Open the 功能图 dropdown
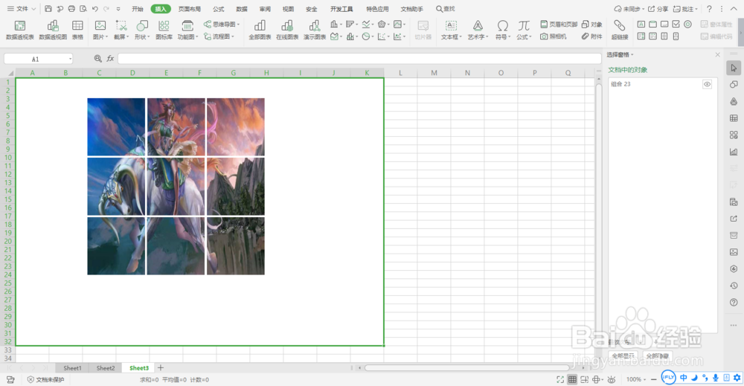This screenshot has height=386, width=744. [x=187, y=30]
